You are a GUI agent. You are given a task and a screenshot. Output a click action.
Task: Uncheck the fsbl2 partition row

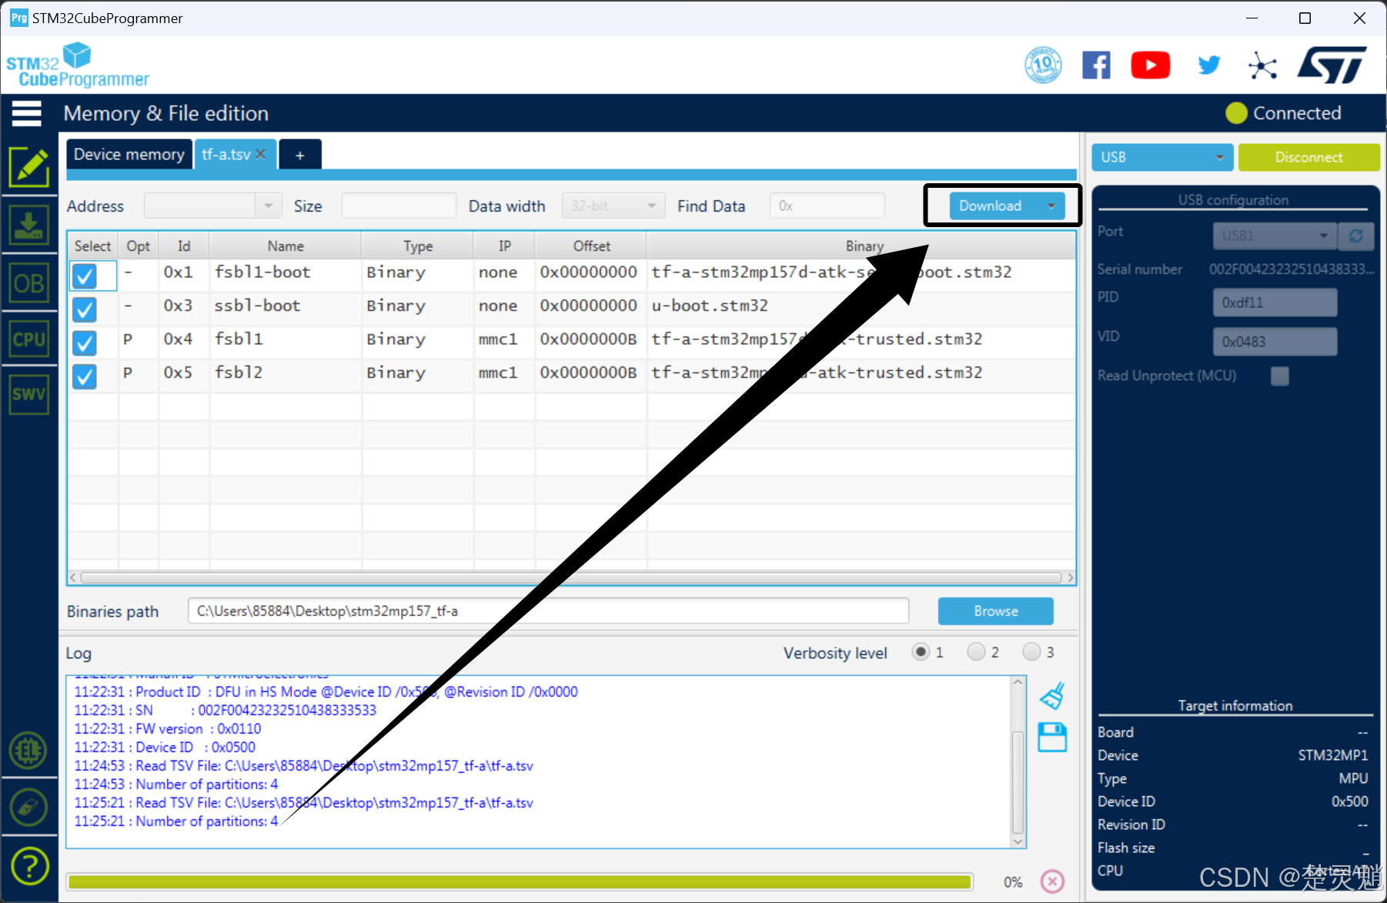pyautogui.click(x=85, y=376)
